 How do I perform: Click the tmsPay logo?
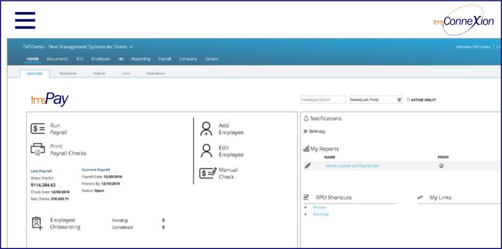[x=50, y=99]
